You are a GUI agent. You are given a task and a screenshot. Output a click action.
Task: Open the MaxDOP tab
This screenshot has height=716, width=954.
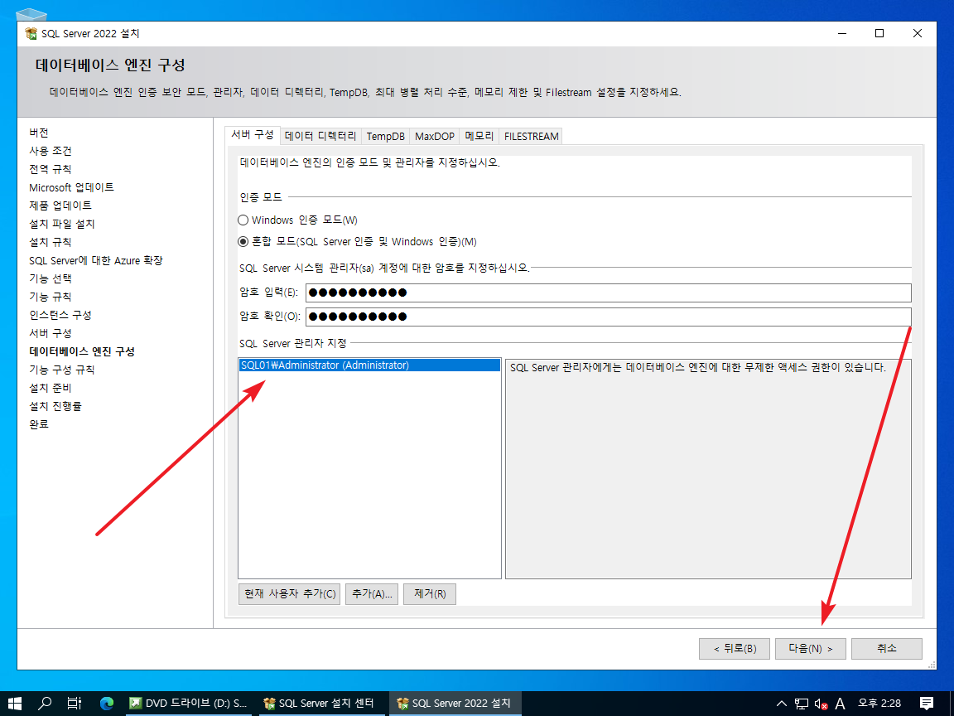click(x=435, y=137)
